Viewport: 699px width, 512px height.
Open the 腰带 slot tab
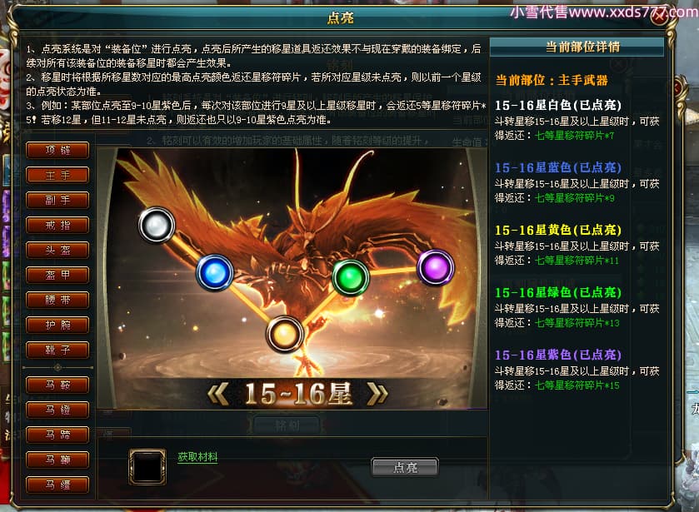pyautogui.click(x=57, y=300)
